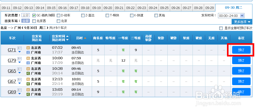This screenshot has width=255, height=112.
Task: Click the 始 origin icon in the G67 row
Action: click(x=28, y=79)
